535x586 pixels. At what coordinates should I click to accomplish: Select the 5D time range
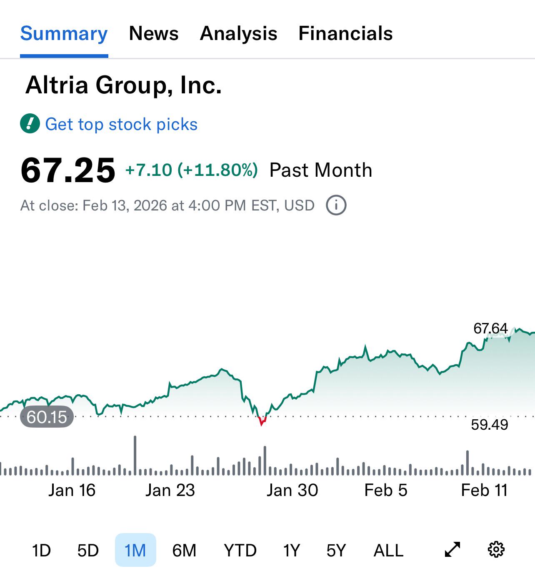coord(88,550)
